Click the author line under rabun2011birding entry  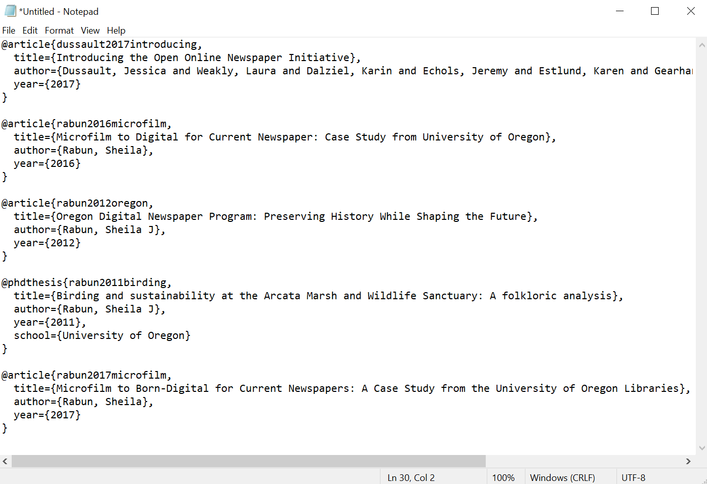pos(90,309)
